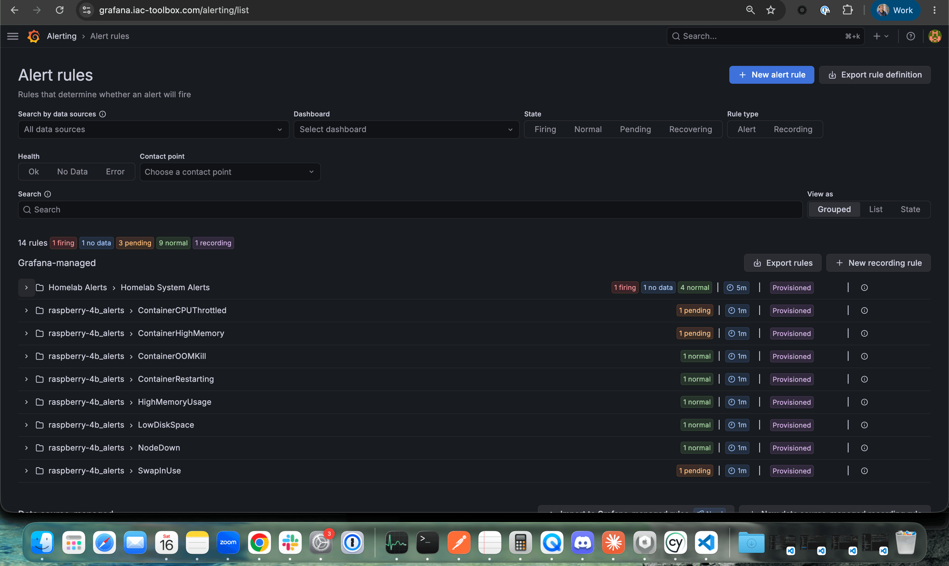Click the info icon beside Search by data sources
The image size is (949, 566).
(103, 114)
